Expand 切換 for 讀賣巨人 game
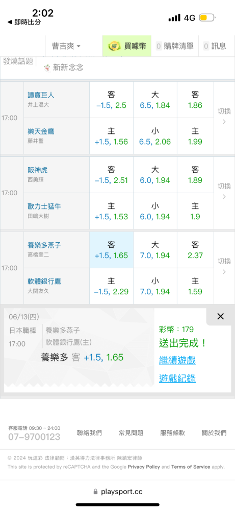235x511 pixels. [x=224, y=117]
